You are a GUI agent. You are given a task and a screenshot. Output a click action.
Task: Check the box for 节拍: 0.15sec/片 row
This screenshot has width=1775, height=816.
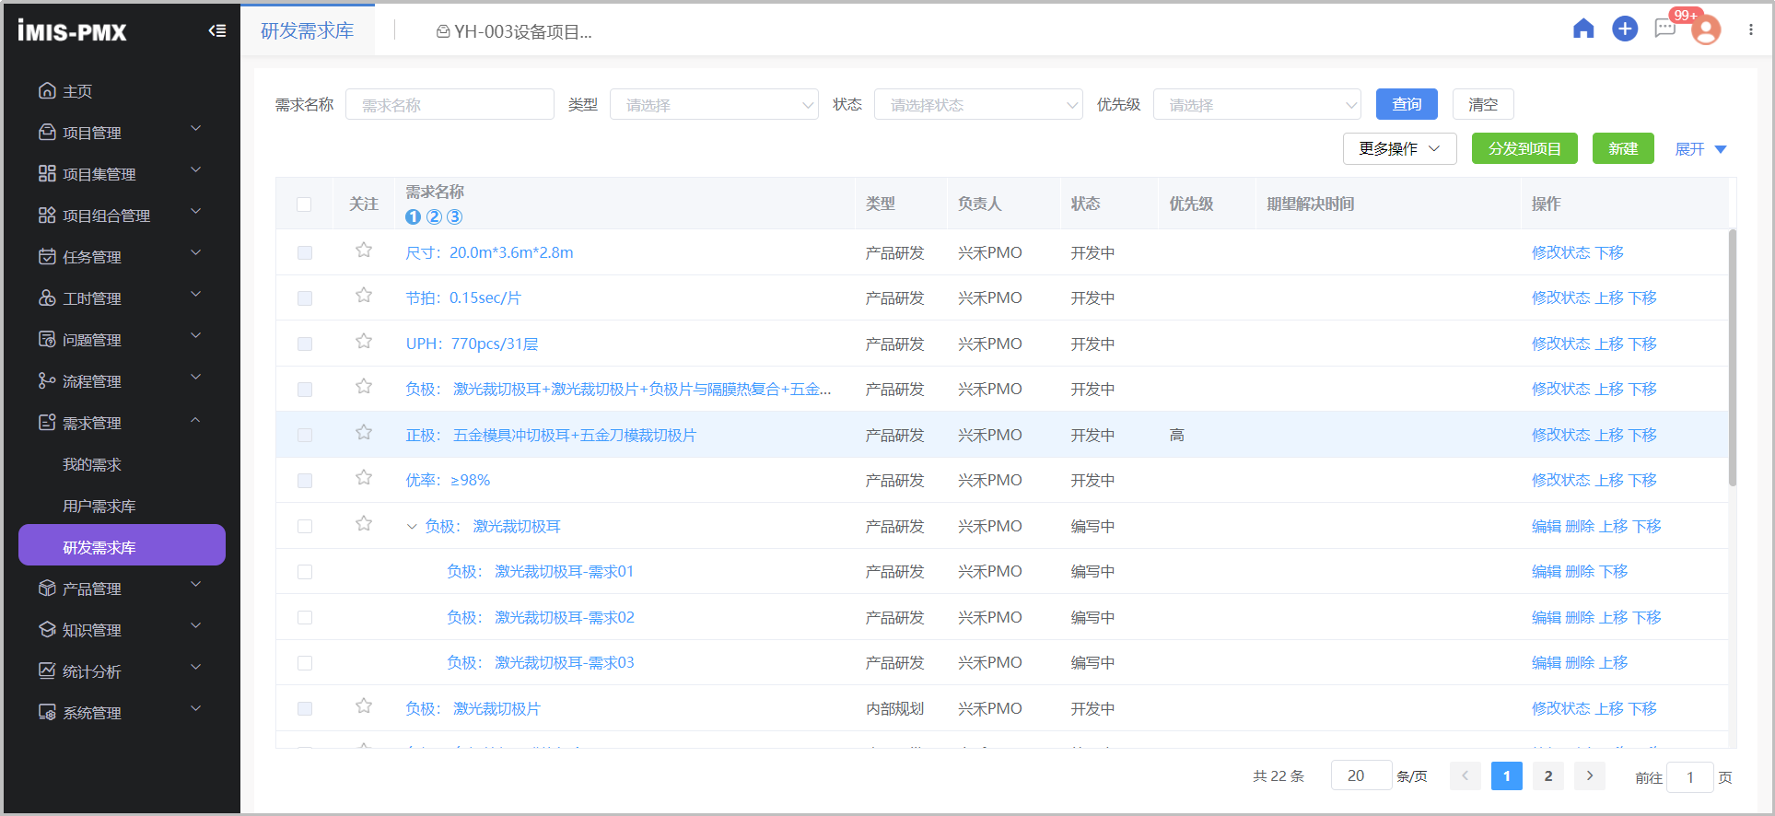305,298
